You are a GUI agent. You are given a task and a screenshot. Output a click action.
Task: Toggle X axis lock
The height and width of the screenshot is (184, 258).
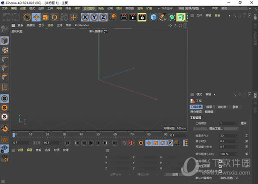85,17
